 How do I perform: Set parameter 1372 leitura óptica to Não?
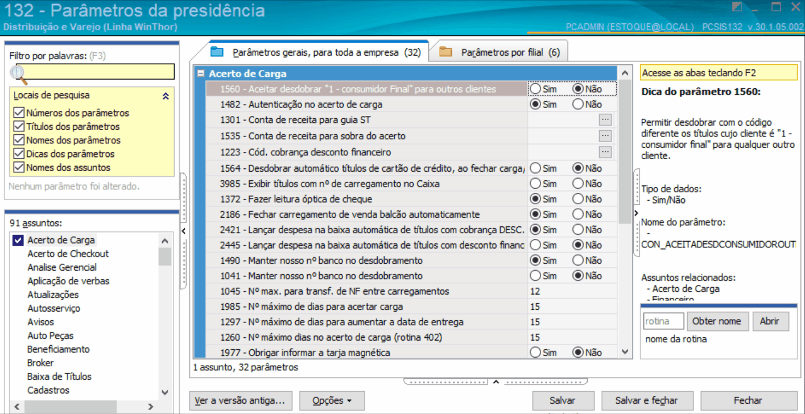(579, 199)
